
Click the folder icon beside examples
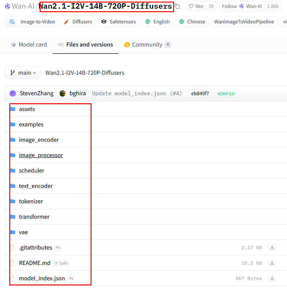point(13,124)
